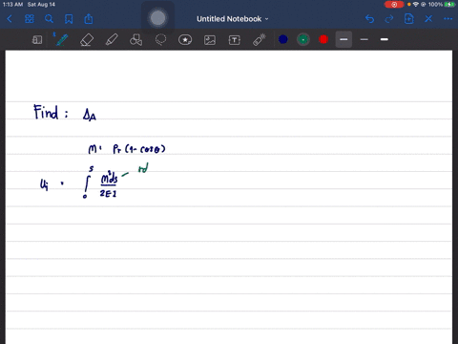Select the Image insert tool
The width and height of the screenshot is (458, 344).
click(210, 40)
